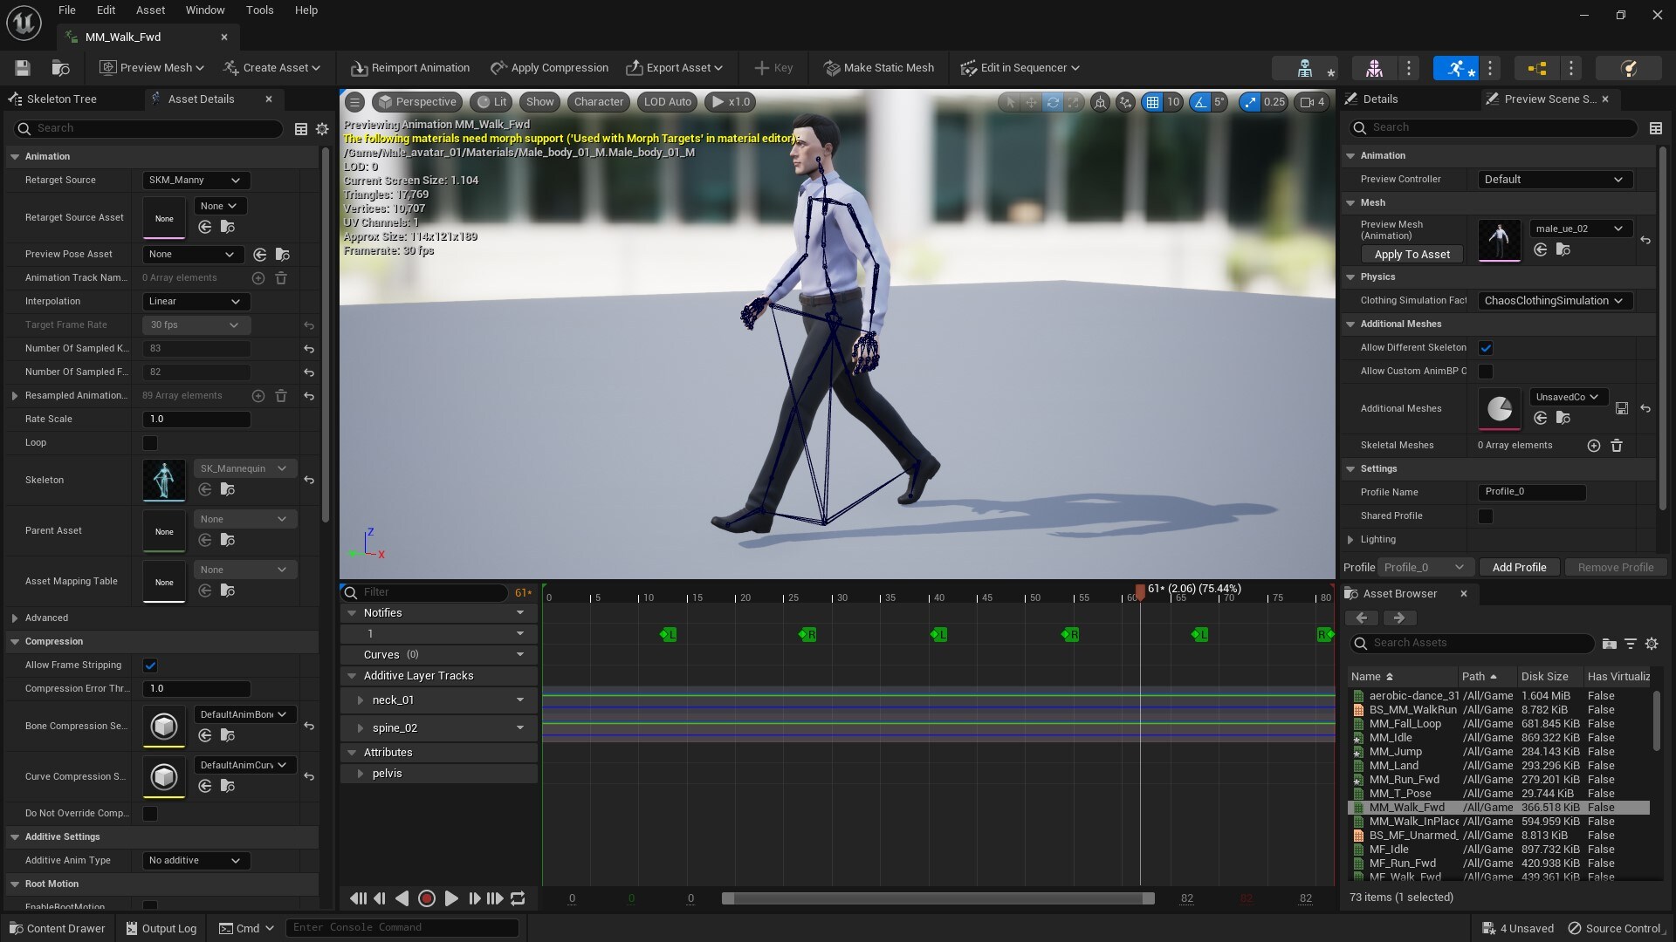Open the Skeleton editor mode icon
This screenshot has height=942, width=1676.
point(1304,68)
